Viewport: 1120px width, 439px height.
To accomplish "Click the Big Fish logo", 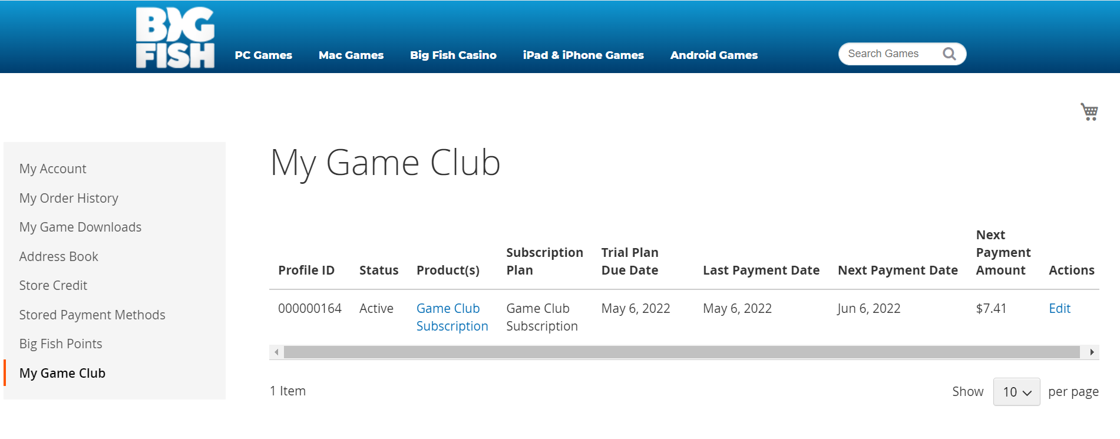I will click(x=175, y=38).
